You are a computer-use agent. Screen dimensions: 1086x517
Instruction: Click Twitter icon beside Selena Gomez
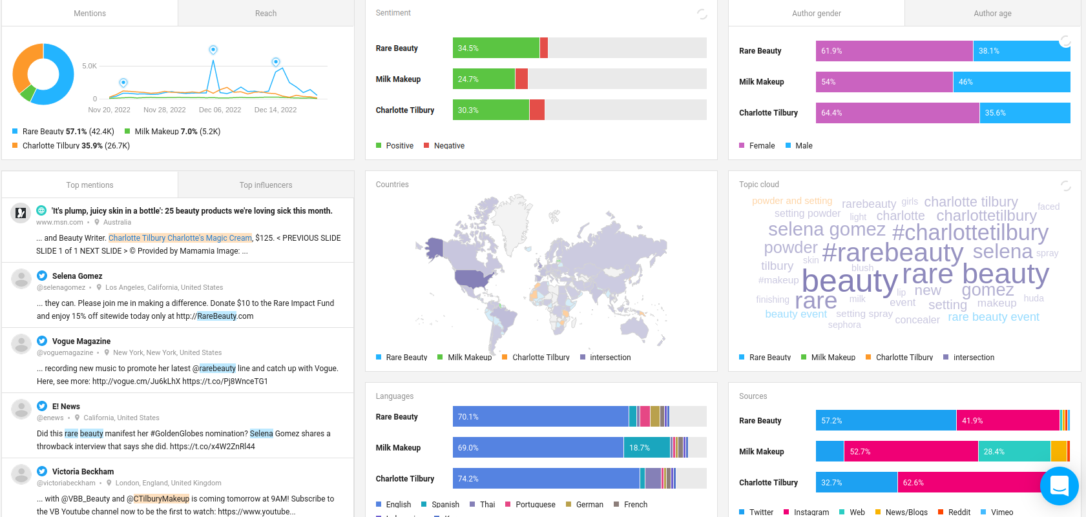(42, 276)
